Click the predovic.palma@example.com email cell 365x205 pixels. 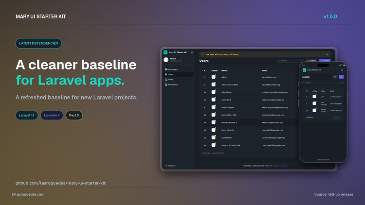tap(274, 92)
